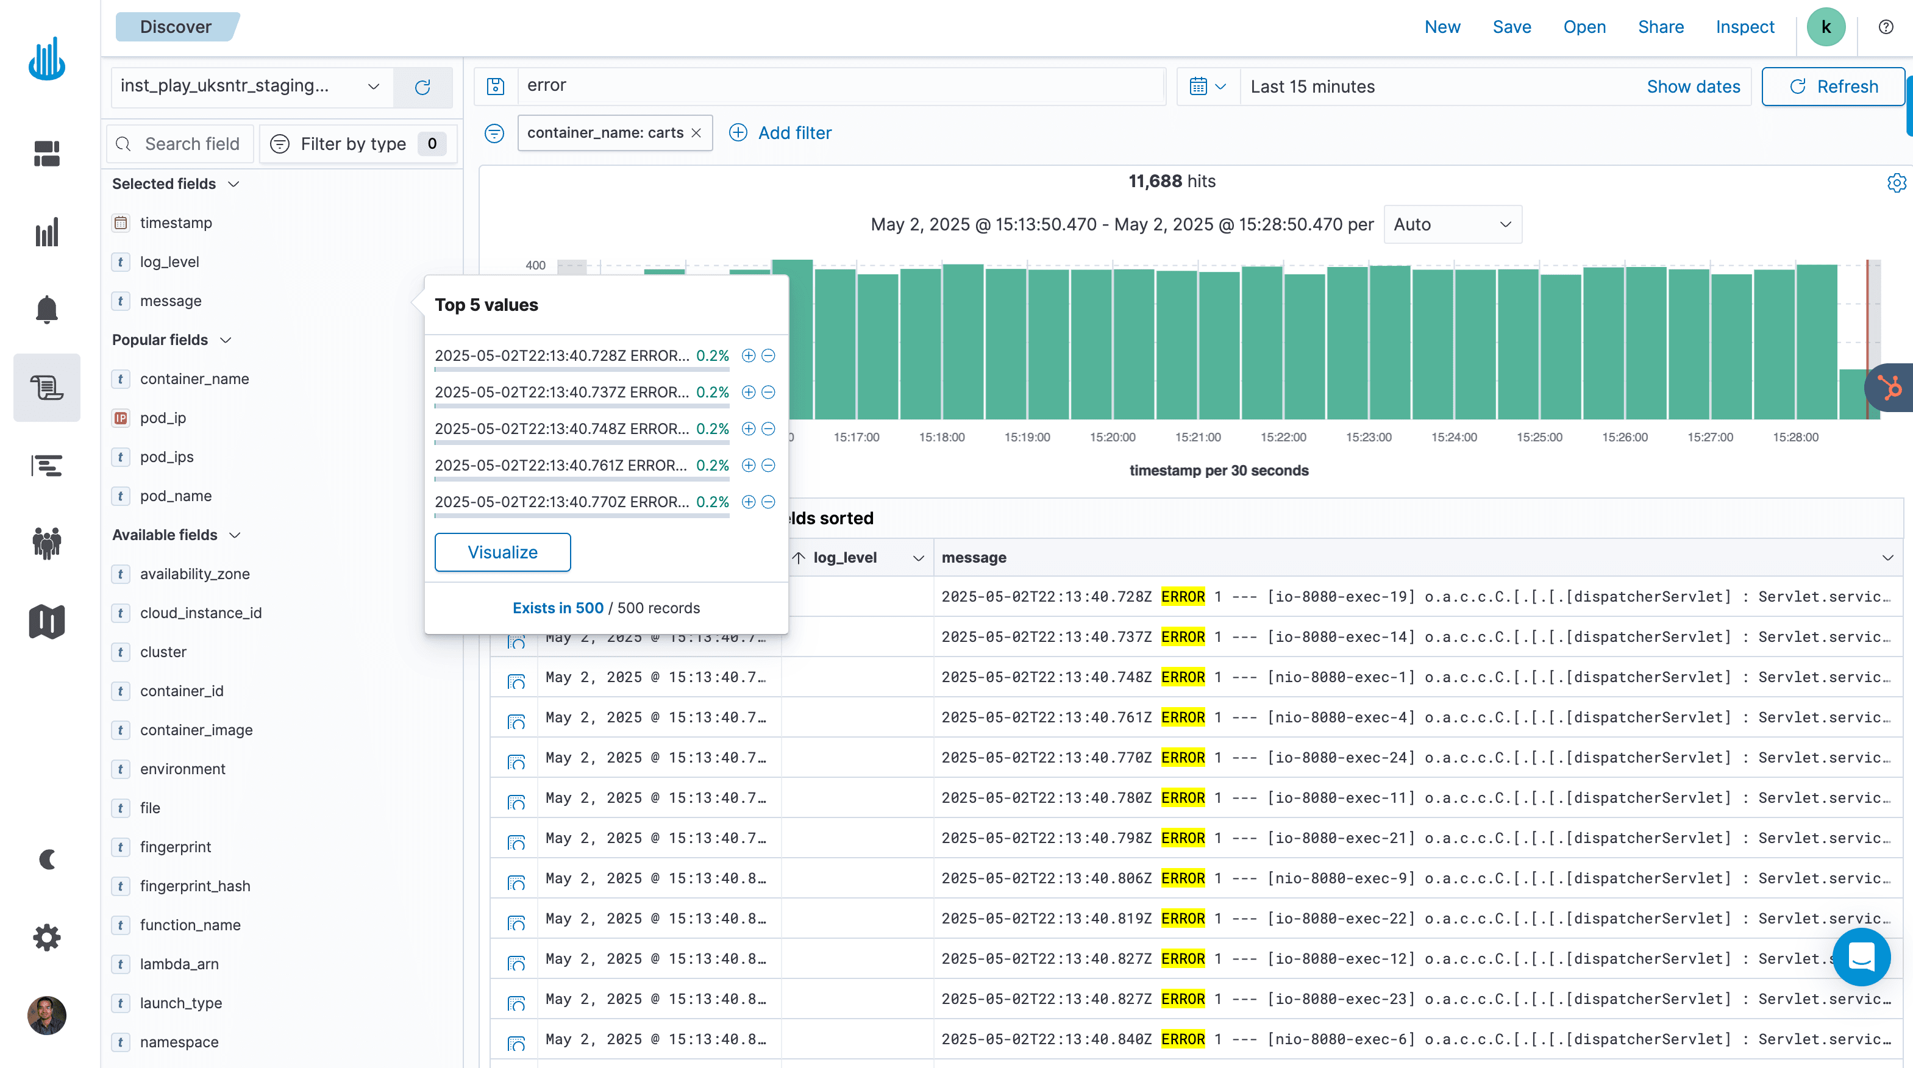Filter out the last top value with minus
Image resolution: width=1913 pixels, height=1068 pixels.
coord(769,502)
